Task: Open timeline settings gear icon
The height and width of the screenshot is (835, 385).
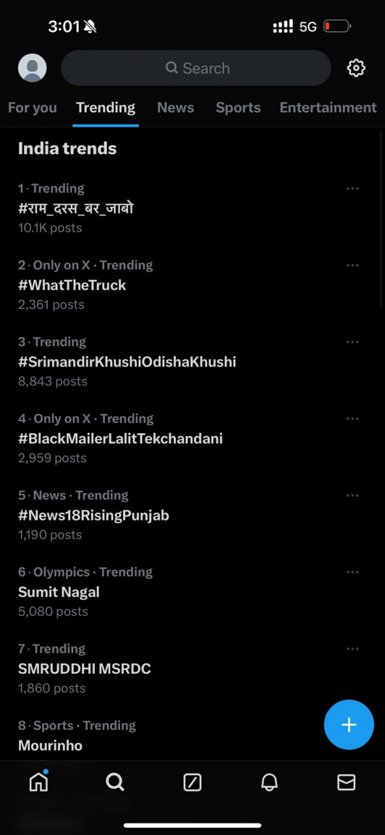Action: pyautogui.click(x=356, y=68)
